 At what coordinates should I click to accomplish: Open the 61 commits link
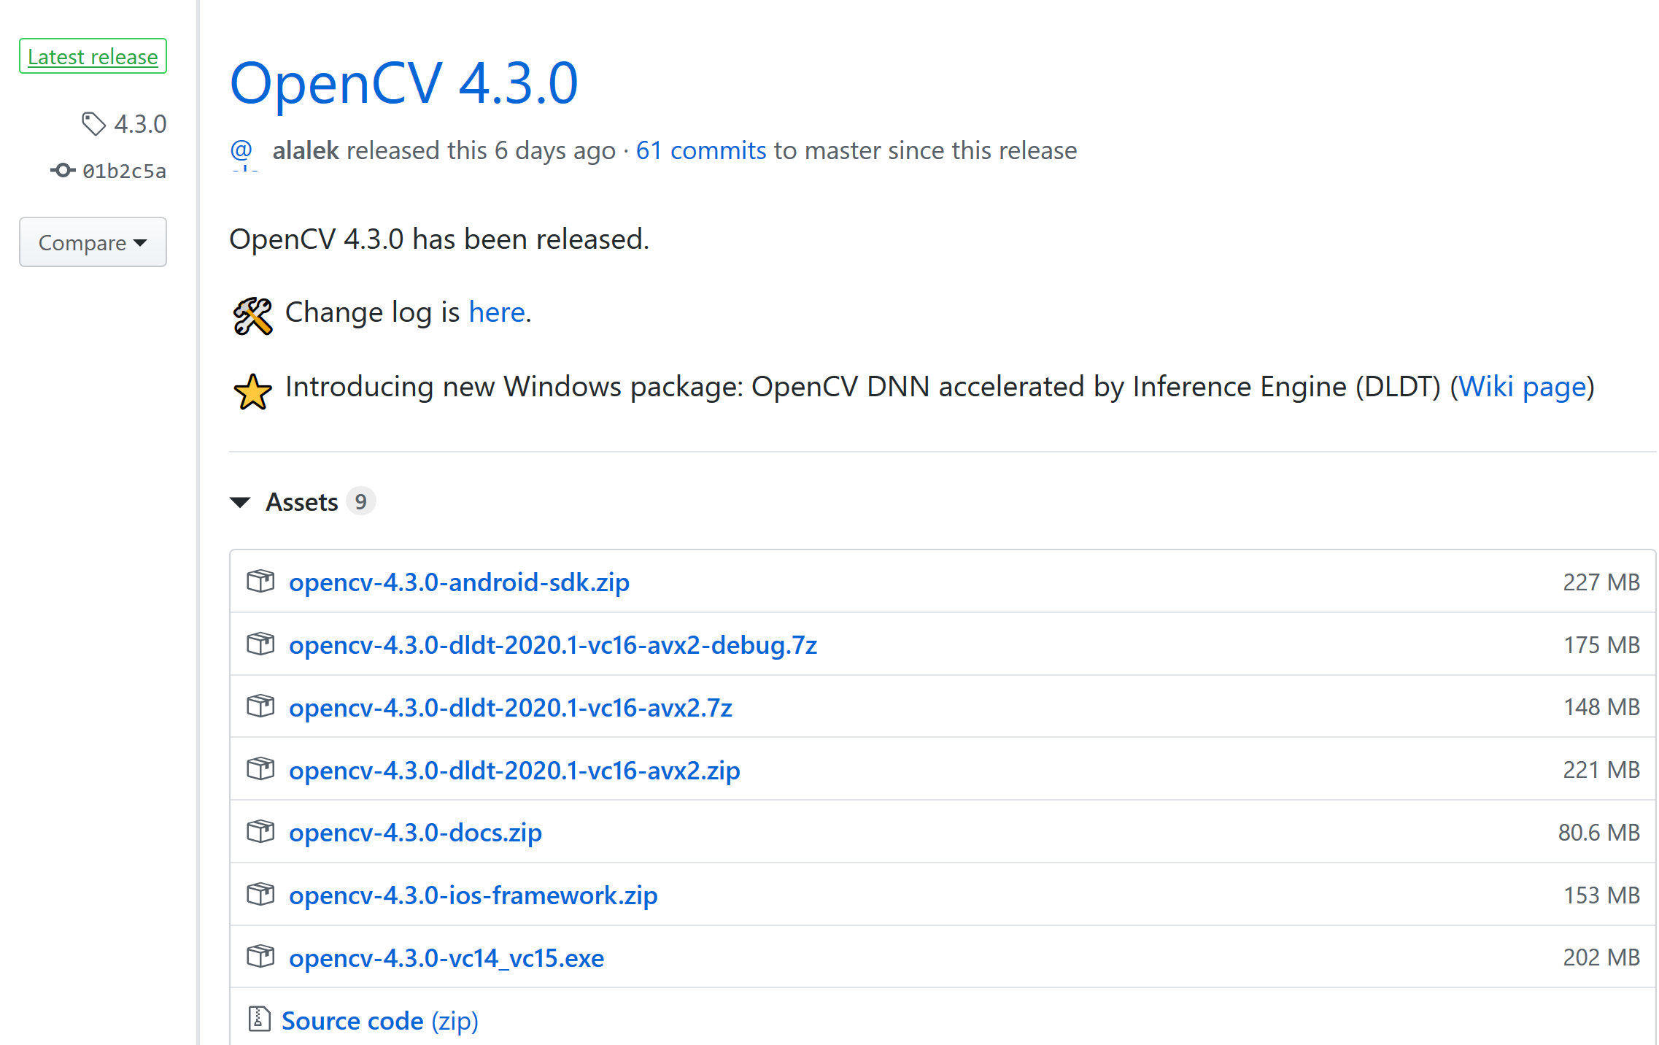pos(701,150)
